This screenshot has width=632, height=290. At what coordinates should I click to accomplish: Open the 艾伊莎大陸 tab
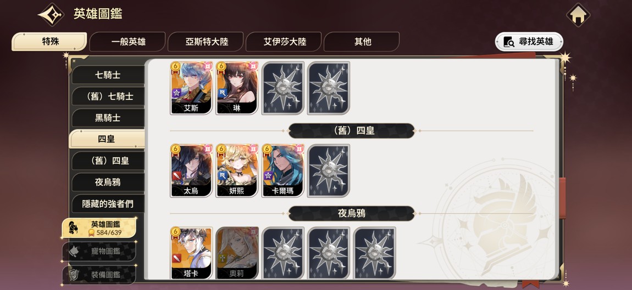click(x=284, y=42)
